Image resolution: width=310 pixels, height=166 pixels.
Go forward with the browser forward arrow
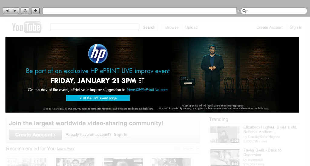click(x=15, y=11)
